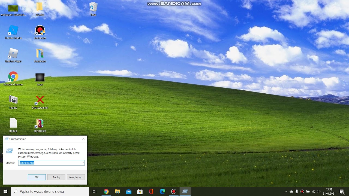Open Microsoft Store from the taskbar
Image resolution: width=349 pixels, height=196 pixels.
pyautogui.click(x=140, y=191)
